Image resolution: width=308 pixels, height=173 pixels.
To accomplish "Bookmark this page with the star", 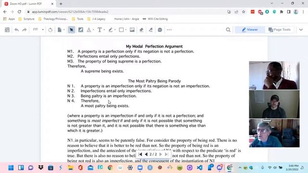I will pos(244,12).
